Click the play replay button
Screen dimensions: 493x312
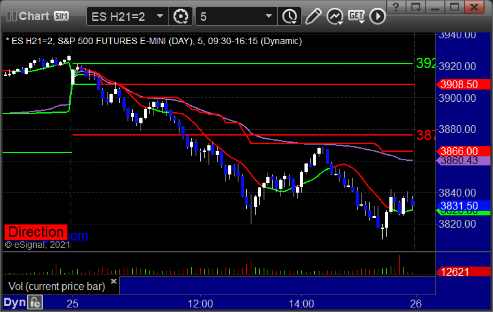coord(377,16)
